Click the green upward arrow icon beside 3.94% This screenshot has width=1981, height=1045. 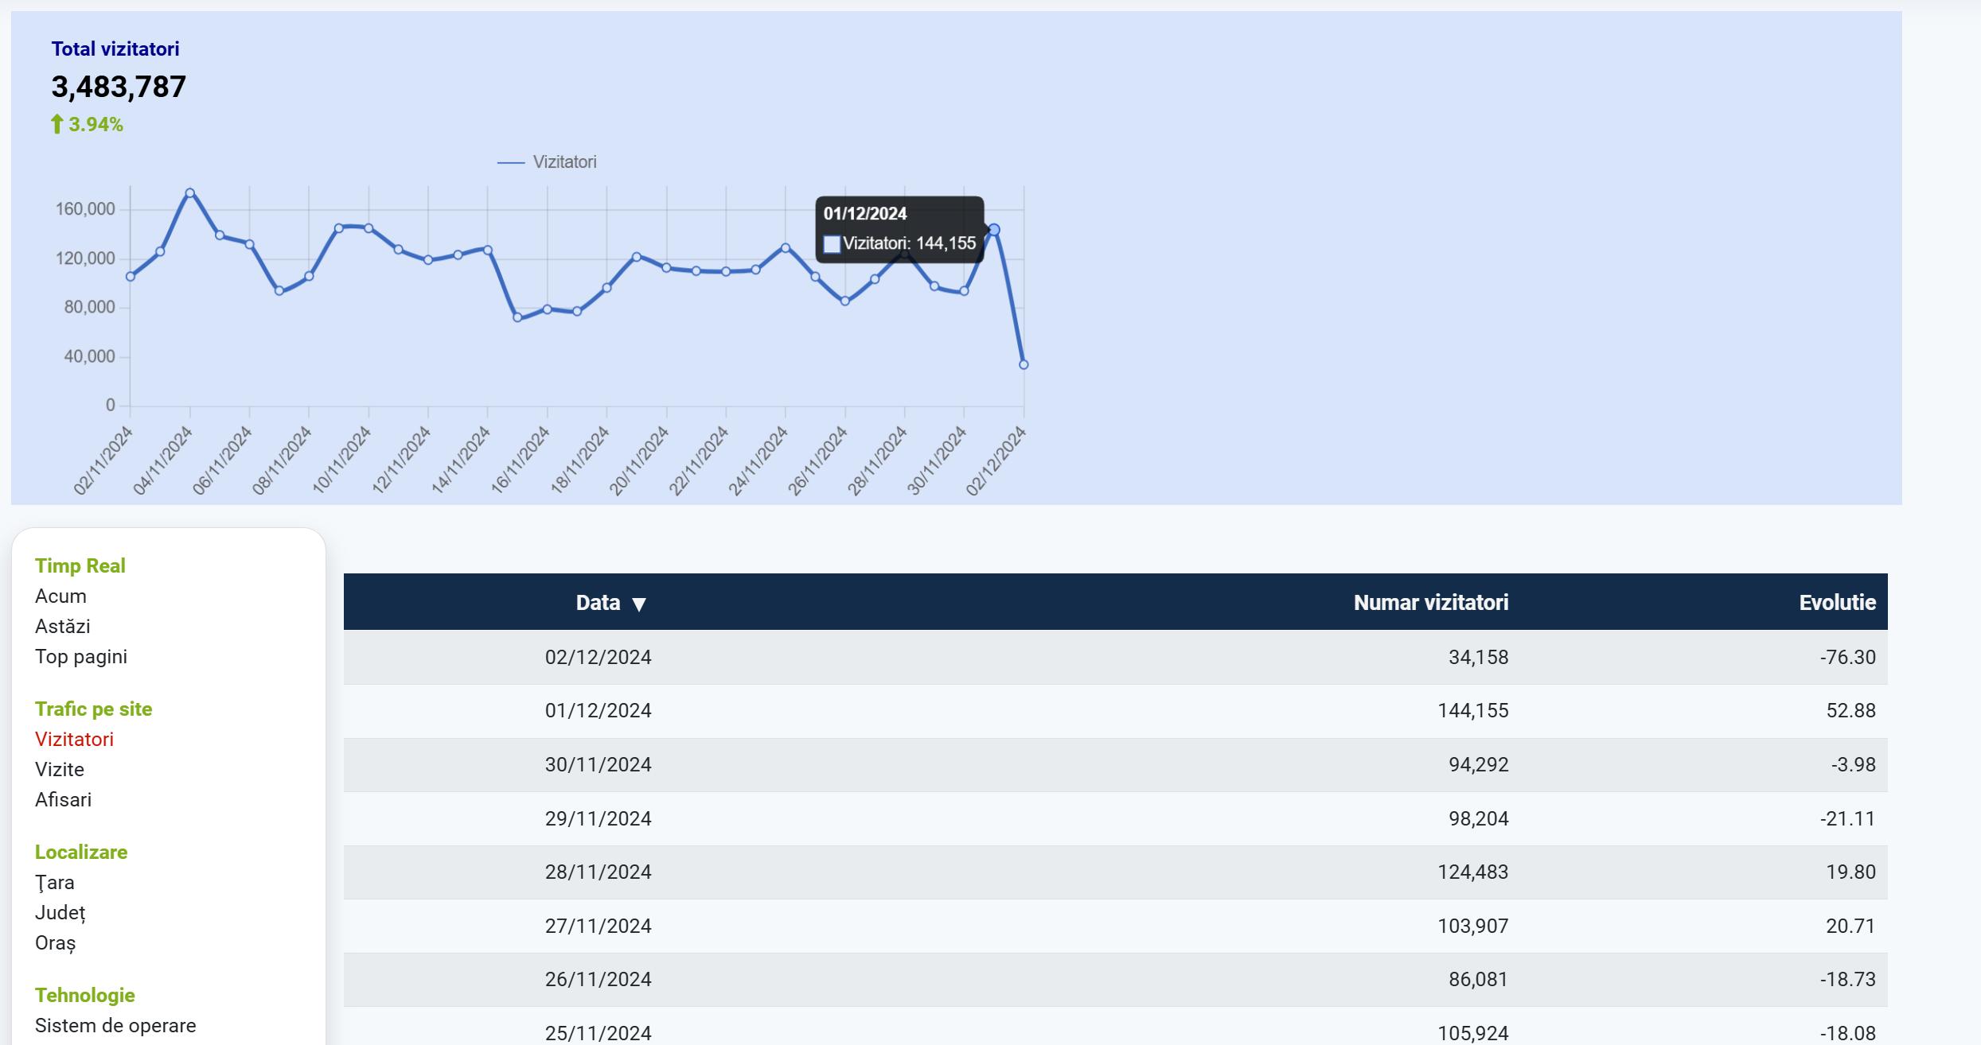pyautogui.click(x=57, y=124)
